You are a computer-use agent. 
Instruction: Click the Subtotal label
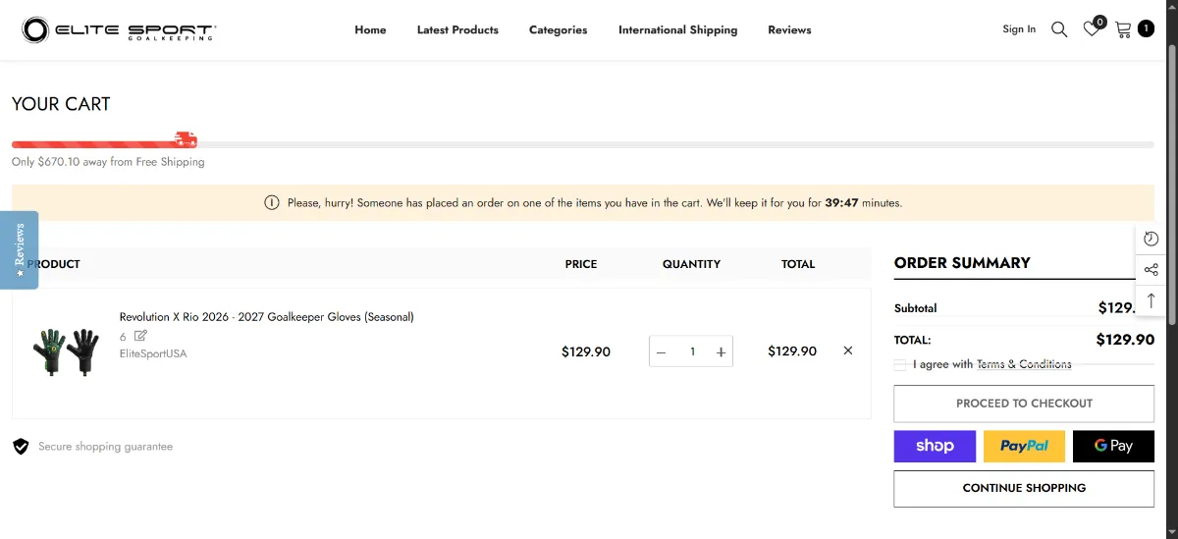(915, 308)
